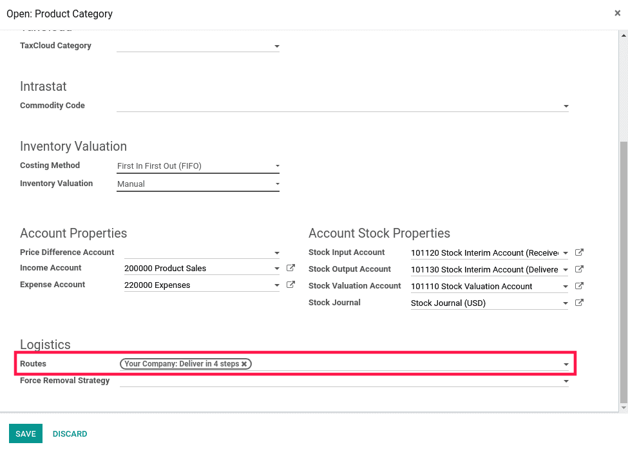Expand the Commodity Code dropdown
The height and width of the screenshot is (456, 628).
coord(566,106)
